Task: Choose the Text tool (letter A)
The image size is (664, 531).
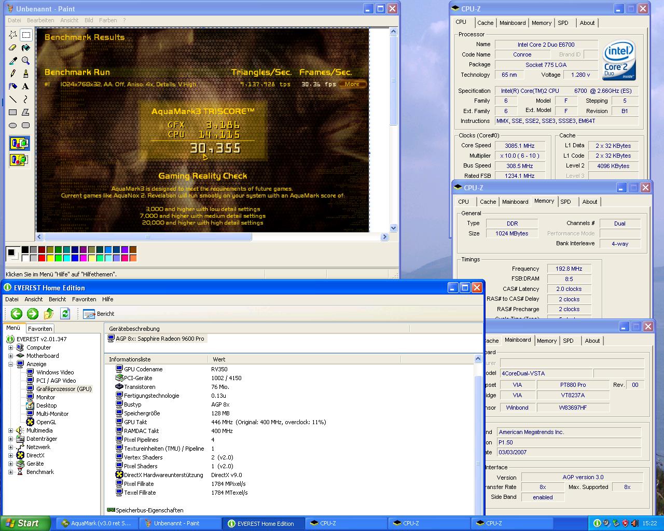Action: pyautogui.click(x=26, y=87)
